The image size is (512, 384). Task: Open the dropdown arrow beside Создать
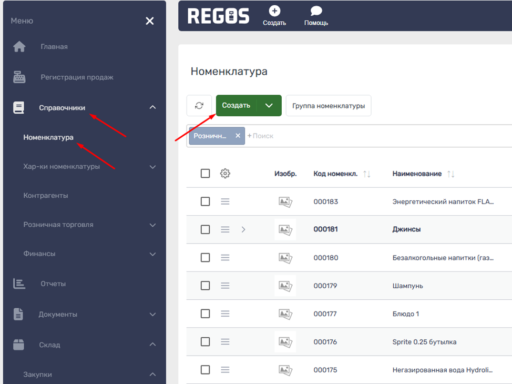(269, 106)
